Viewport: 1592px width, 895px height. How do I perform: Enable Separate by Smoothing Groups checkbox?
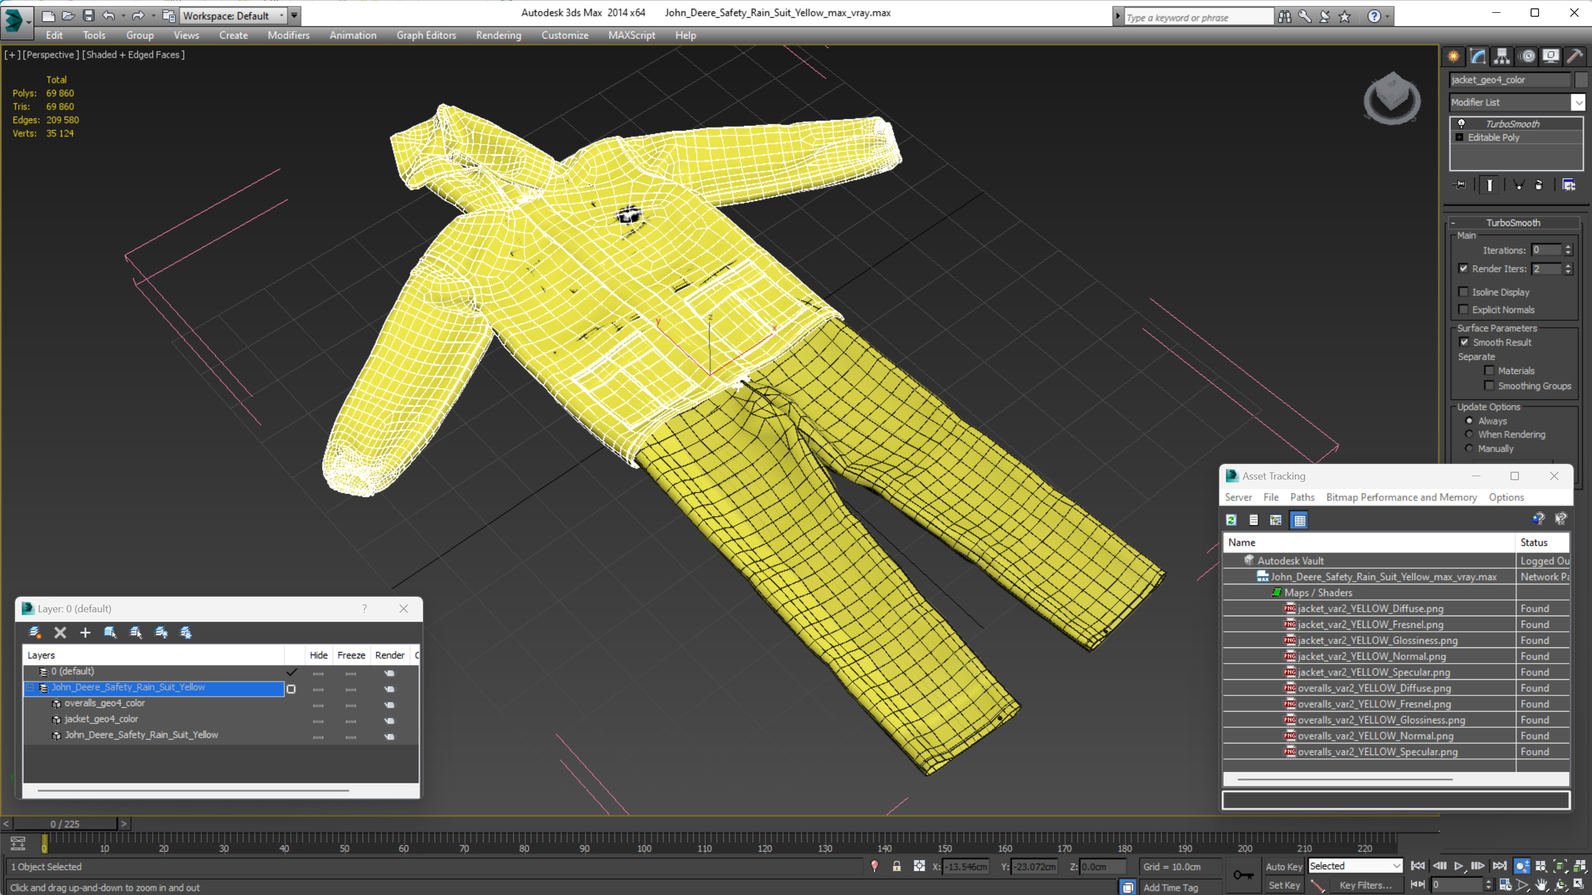coord(1489,386)
